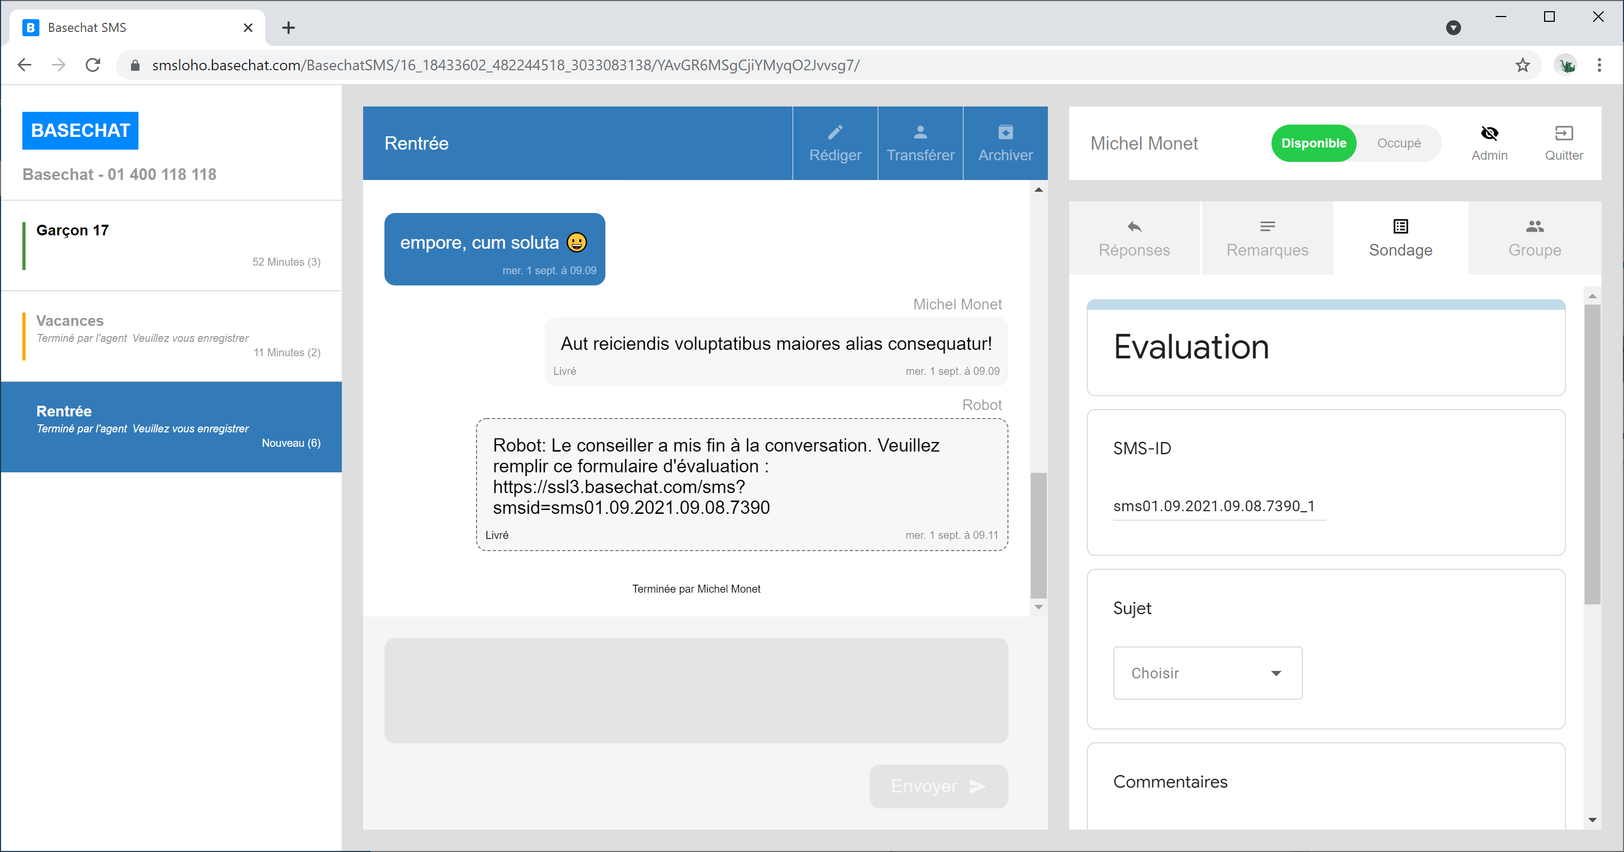Open the Garçon 17 conversation
Image resolution: width=1624 pixels, height=852 pixels.
(171, 245)
